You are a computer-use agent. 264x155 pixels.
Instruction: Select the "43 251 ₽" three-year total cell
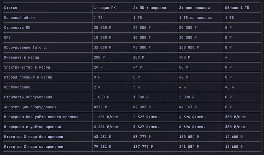112,137
